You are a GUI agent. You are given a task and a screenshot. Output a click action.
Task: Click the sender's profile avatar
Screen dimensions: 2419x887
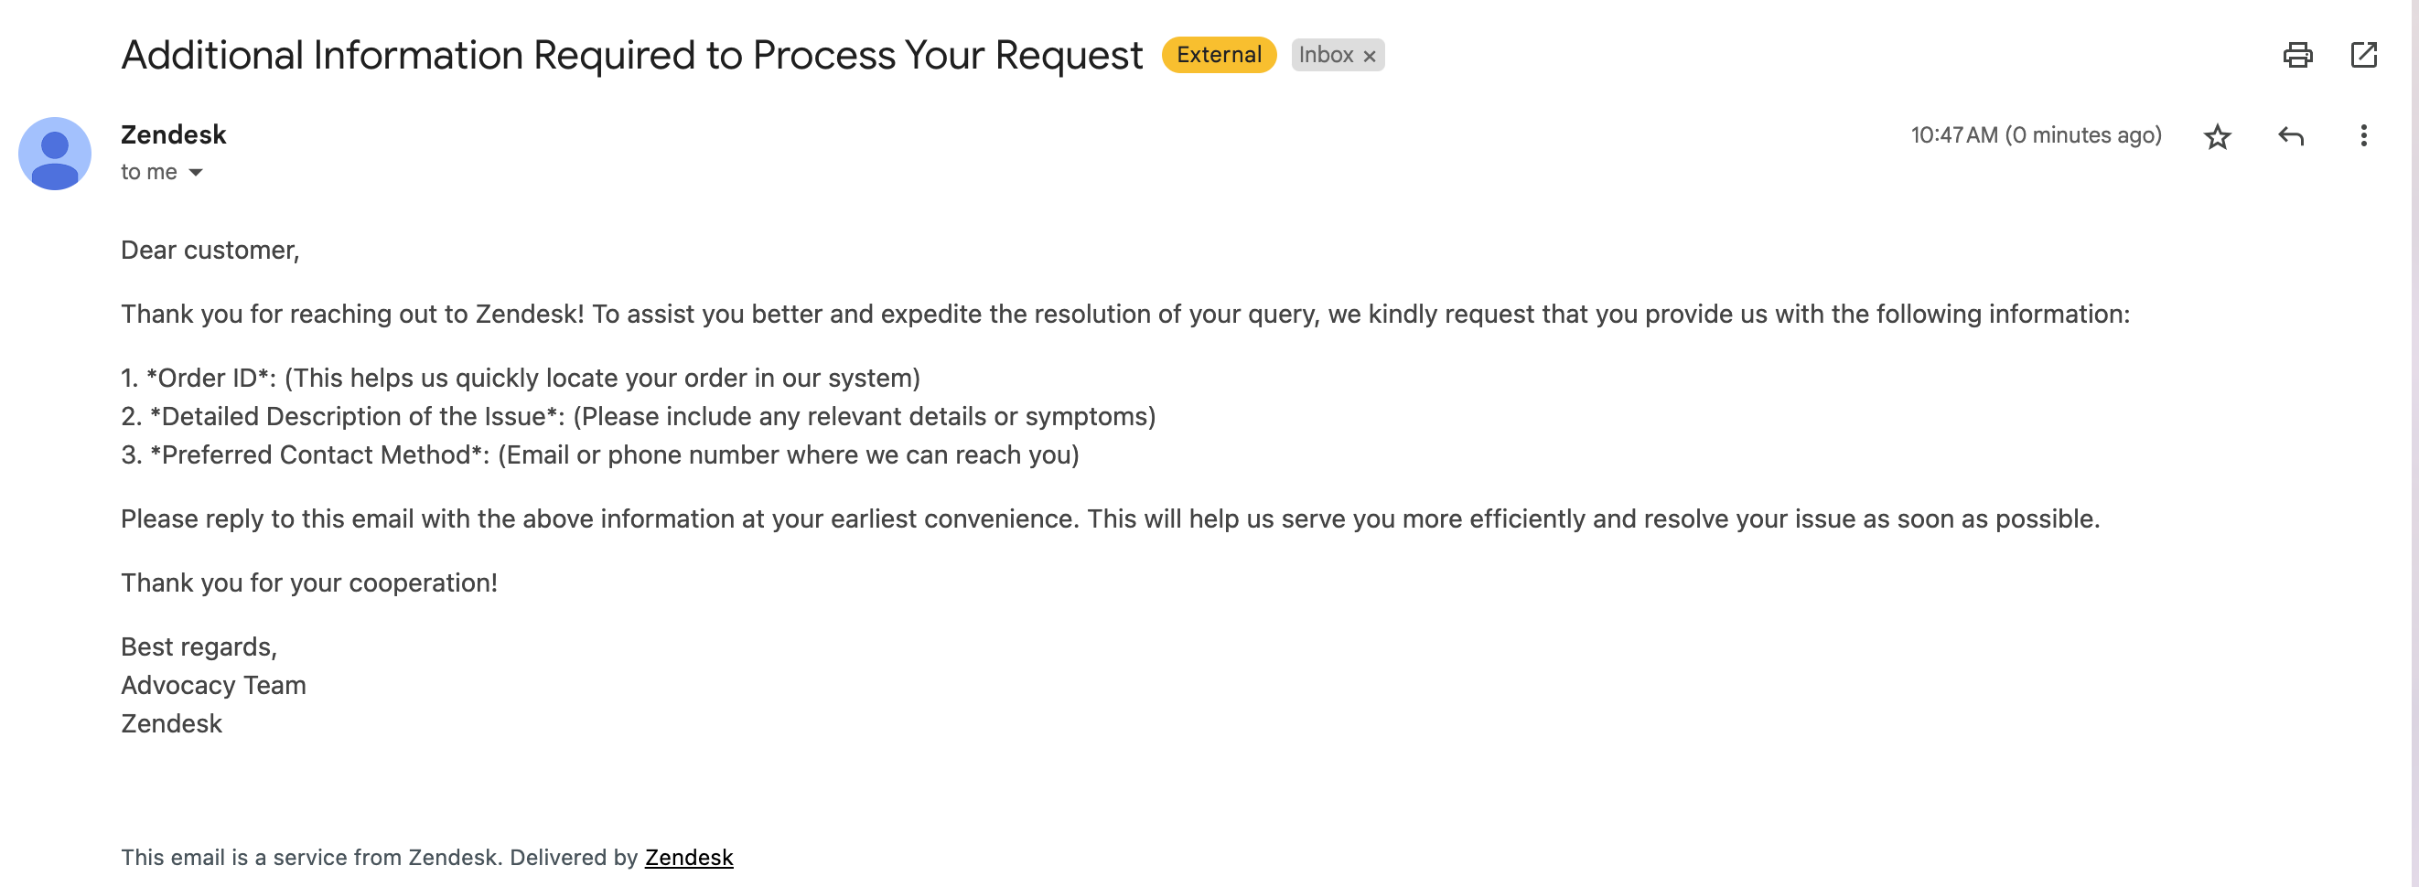coord(55,154)
